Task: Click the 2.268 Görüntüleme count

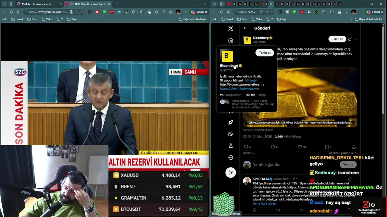Action: pos(288,137)
